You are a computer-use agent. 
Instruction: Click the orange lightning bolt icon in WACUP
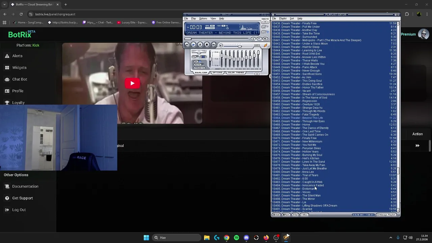coord(266,45)
